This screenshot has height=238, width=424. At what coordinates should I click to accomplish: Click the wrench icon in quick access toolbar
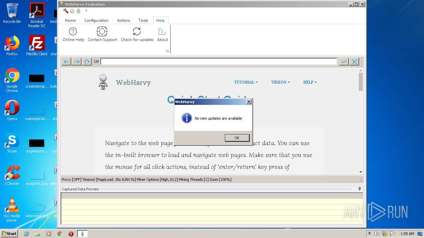(66, 11)
